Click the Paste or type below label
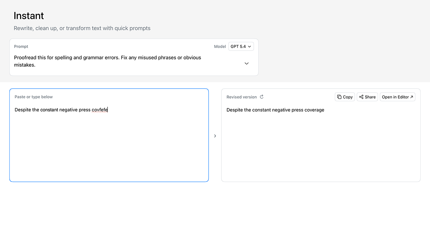The height and width of the screenshot is (226, 430). [x=34, y=97]
